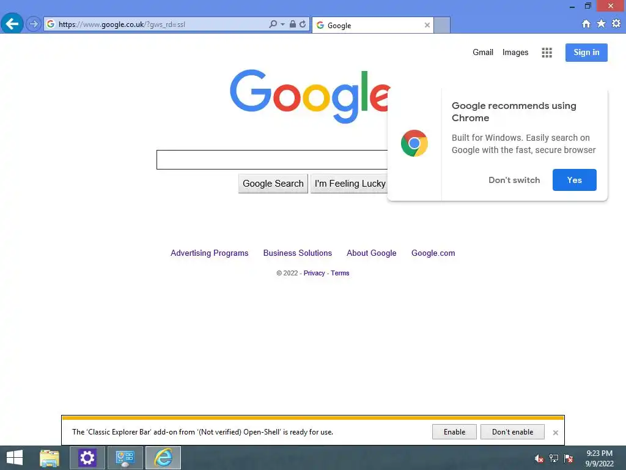
Task: Open the taskbar clock showing 9:23 PM
Action: [x=599, y=458]
